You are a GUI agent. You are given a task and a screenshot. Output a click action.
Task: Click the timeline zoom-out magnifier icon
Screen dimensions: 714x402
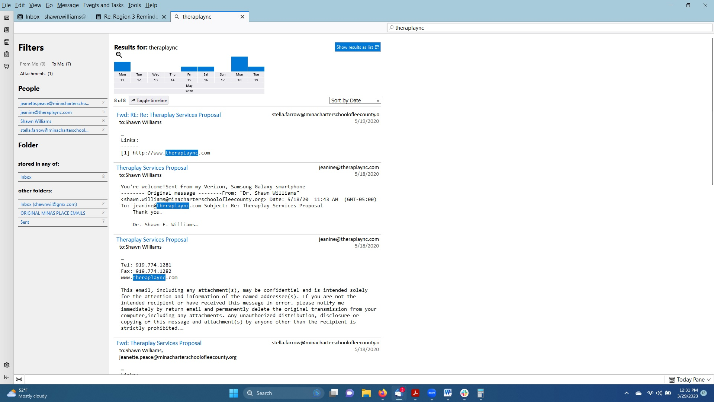click(119, 55)
